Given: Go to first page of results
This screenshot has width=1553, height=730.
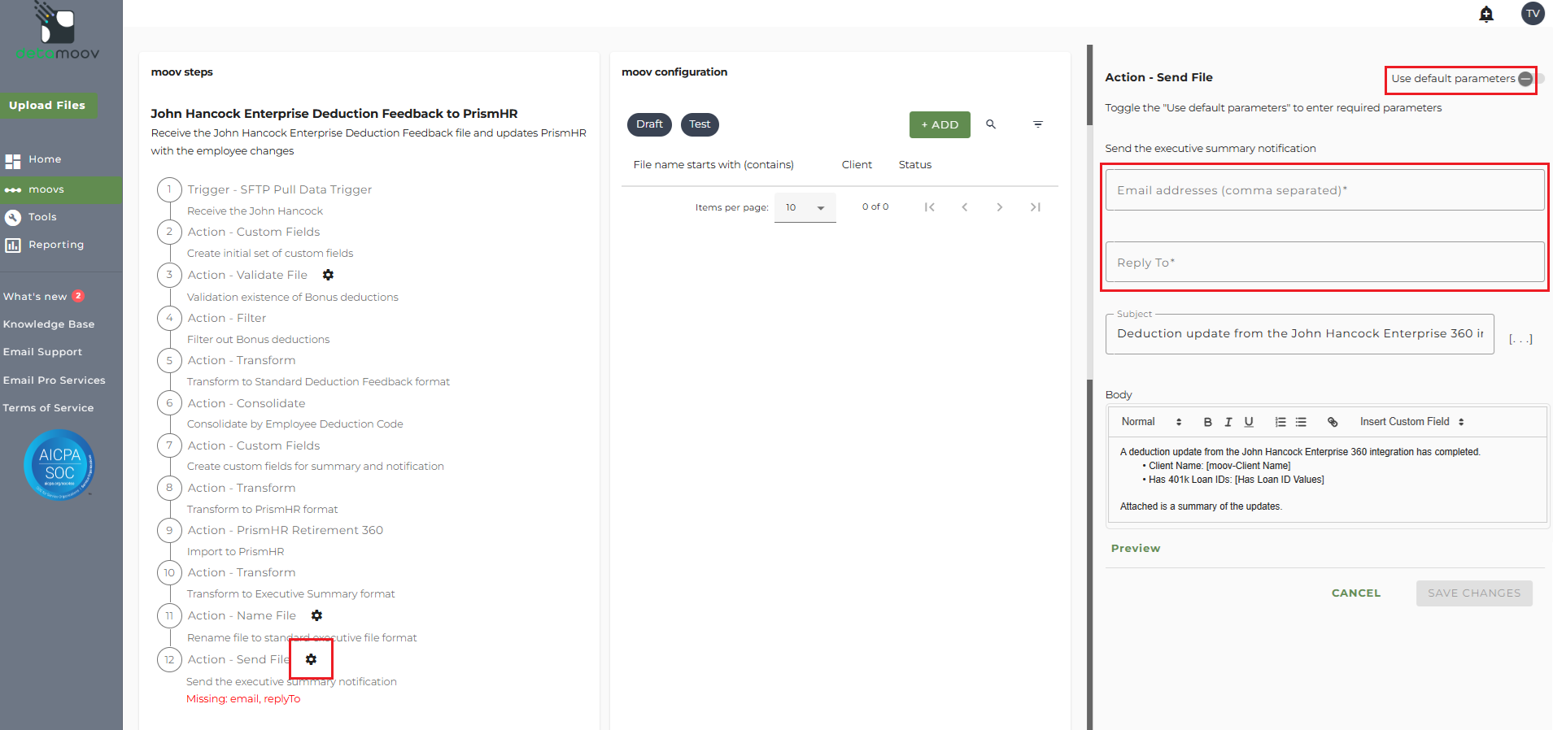Looking at the screenshot, I should (x=929, y=207).
